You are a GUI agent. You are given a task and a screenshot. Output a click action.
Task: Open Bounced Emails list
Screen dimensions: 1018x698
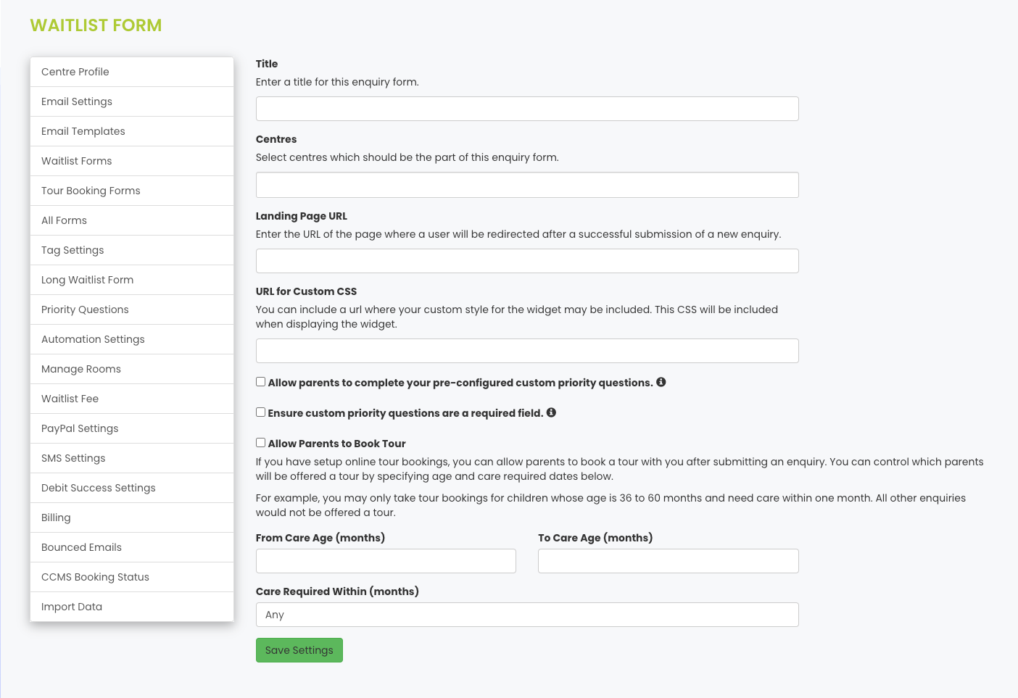[132, 547]
